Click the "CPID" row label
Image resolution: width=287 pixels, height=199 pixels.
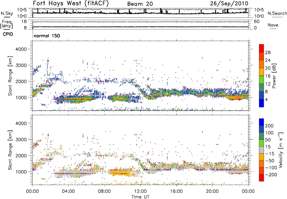[x=8, y=34]
